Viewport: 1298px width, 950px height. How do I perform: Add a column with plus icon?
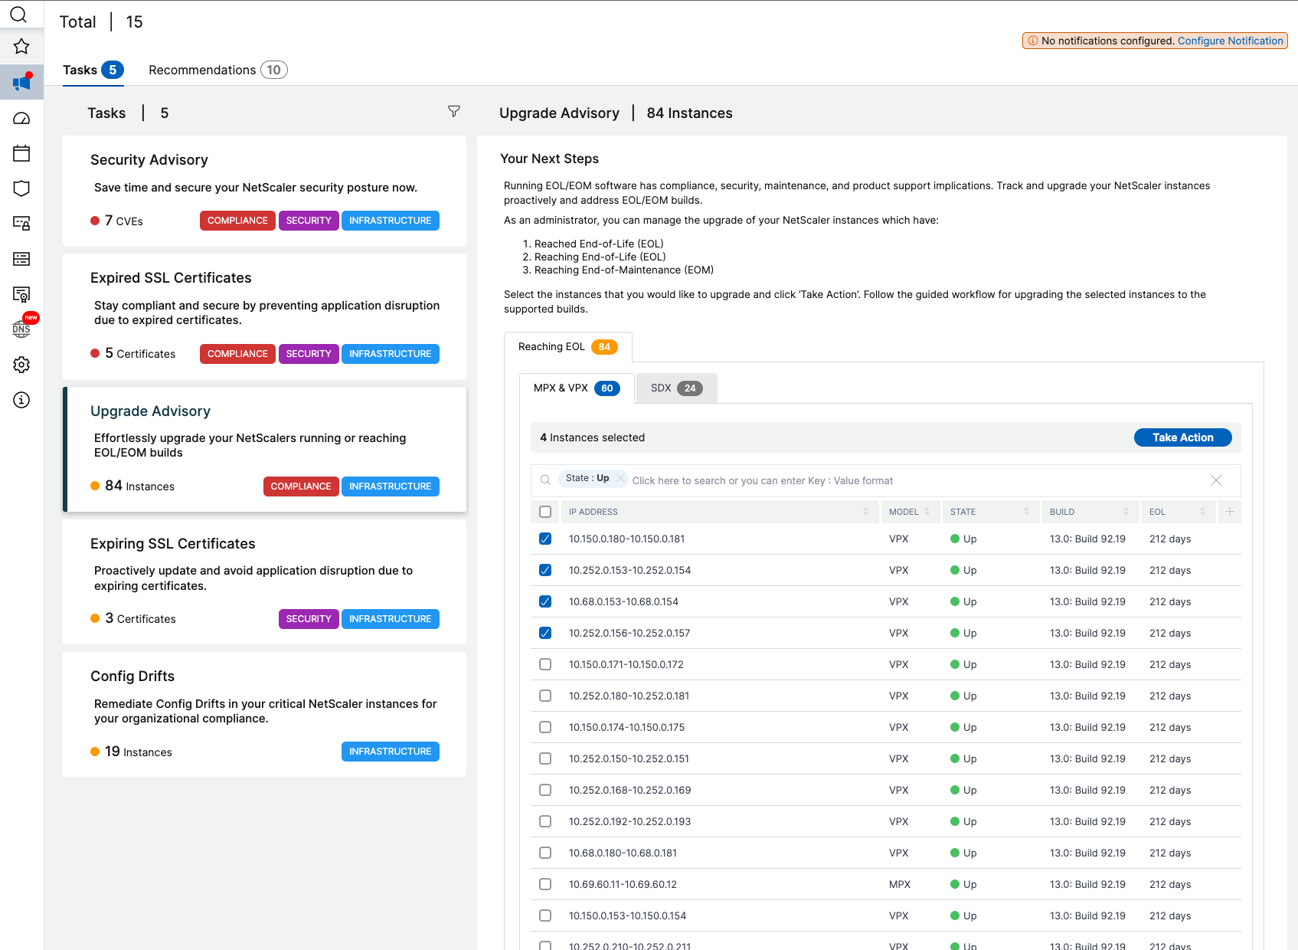coord(1230,512)
